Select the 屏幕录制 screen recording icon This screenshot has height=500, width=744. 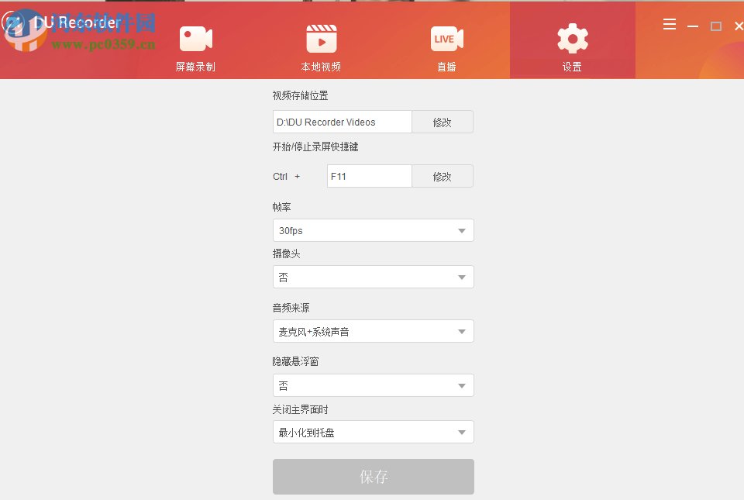[195, 38]
